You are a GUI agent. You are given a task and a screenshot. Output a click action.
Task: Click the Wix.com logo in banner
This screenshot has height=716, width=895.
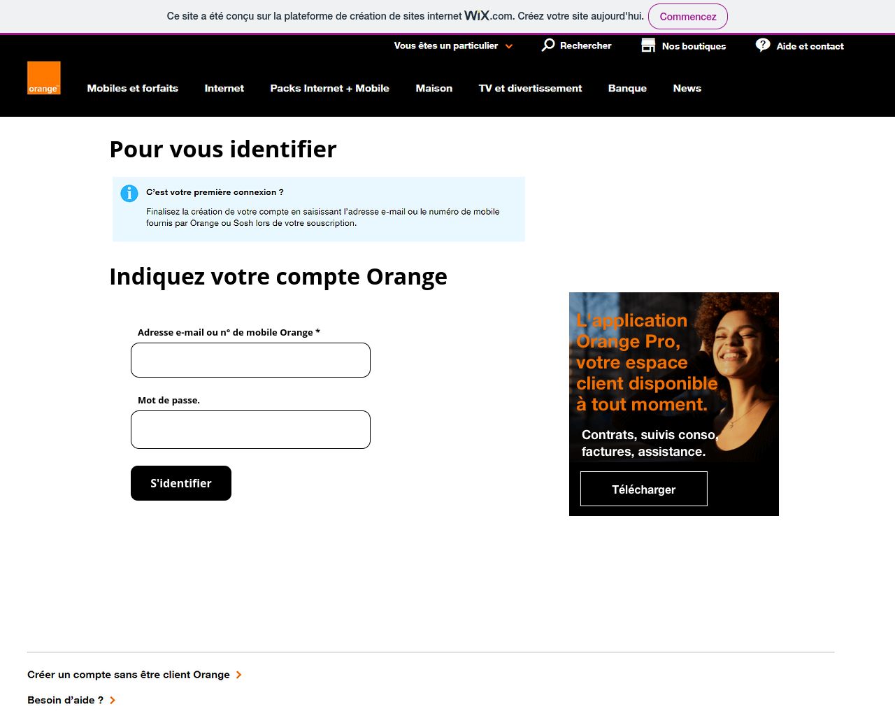489,15
